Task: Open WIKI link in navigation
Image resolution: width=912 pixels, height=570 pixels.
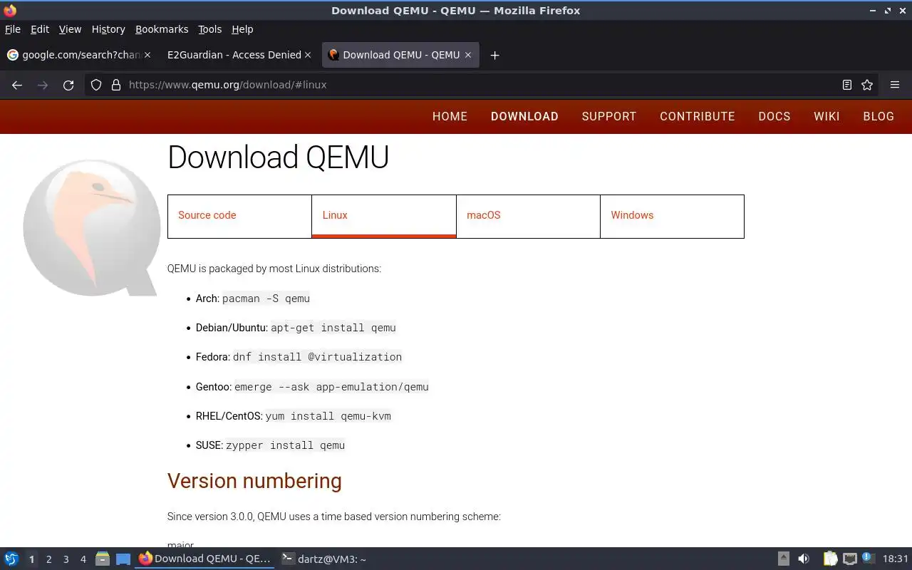Action: (826, 116)
